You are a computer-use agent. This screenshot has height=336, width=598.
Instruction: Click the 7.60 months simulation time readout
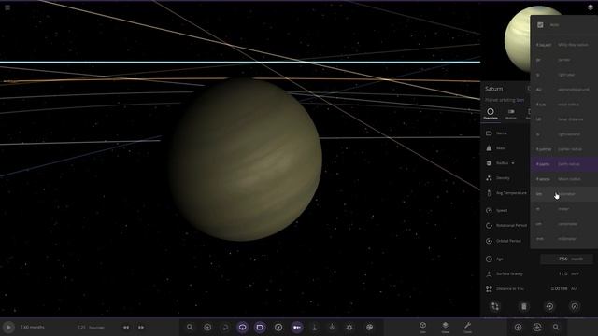33,328
